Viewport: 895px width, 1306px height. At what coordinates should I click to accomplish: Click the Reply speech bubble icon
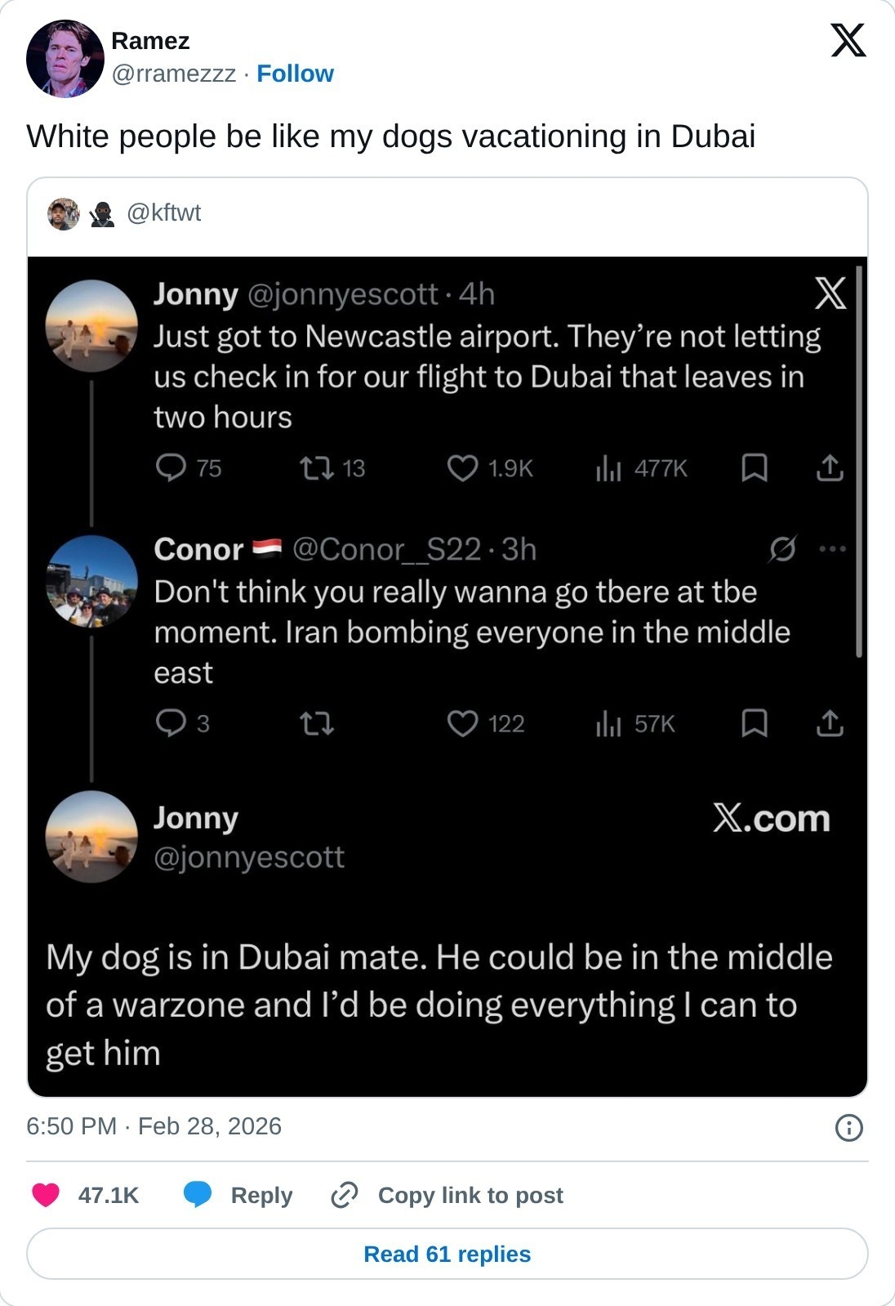(198, 1195)
